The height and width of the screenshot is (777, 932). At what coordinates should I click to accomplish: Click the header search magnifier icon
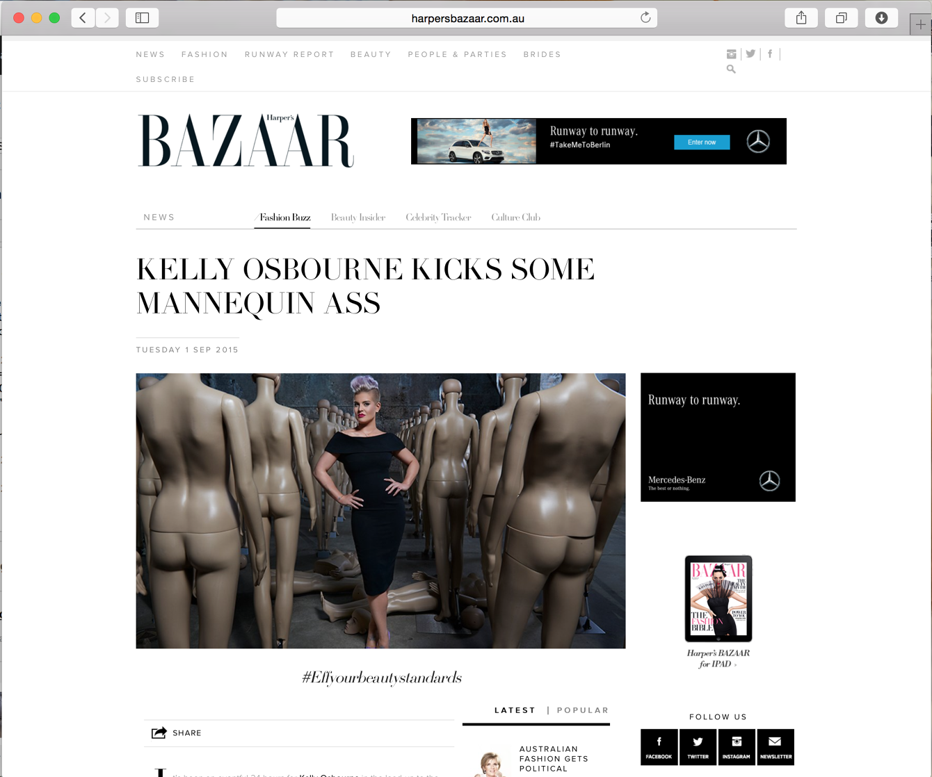point(731,69)
